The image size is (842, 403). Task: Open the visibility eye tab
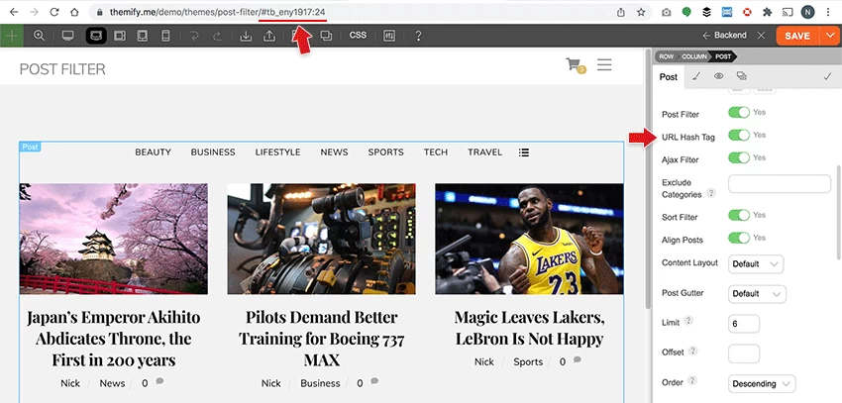(718, 76)
